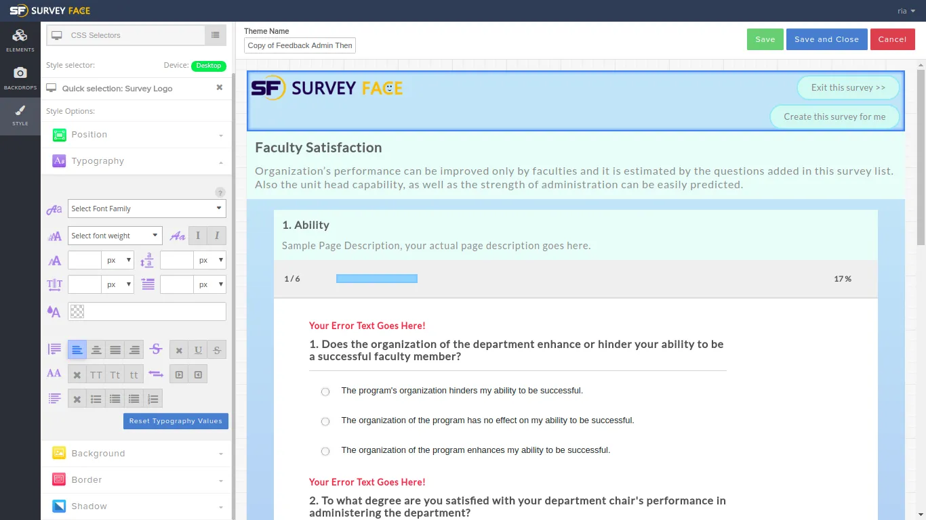926x520 pixels.
Task: Switch to the BACKDROPS panel
Action: point(20,77)
